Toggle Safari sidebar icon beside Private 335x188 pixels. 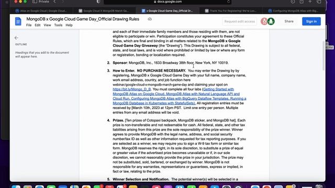[x=35, y=2]
